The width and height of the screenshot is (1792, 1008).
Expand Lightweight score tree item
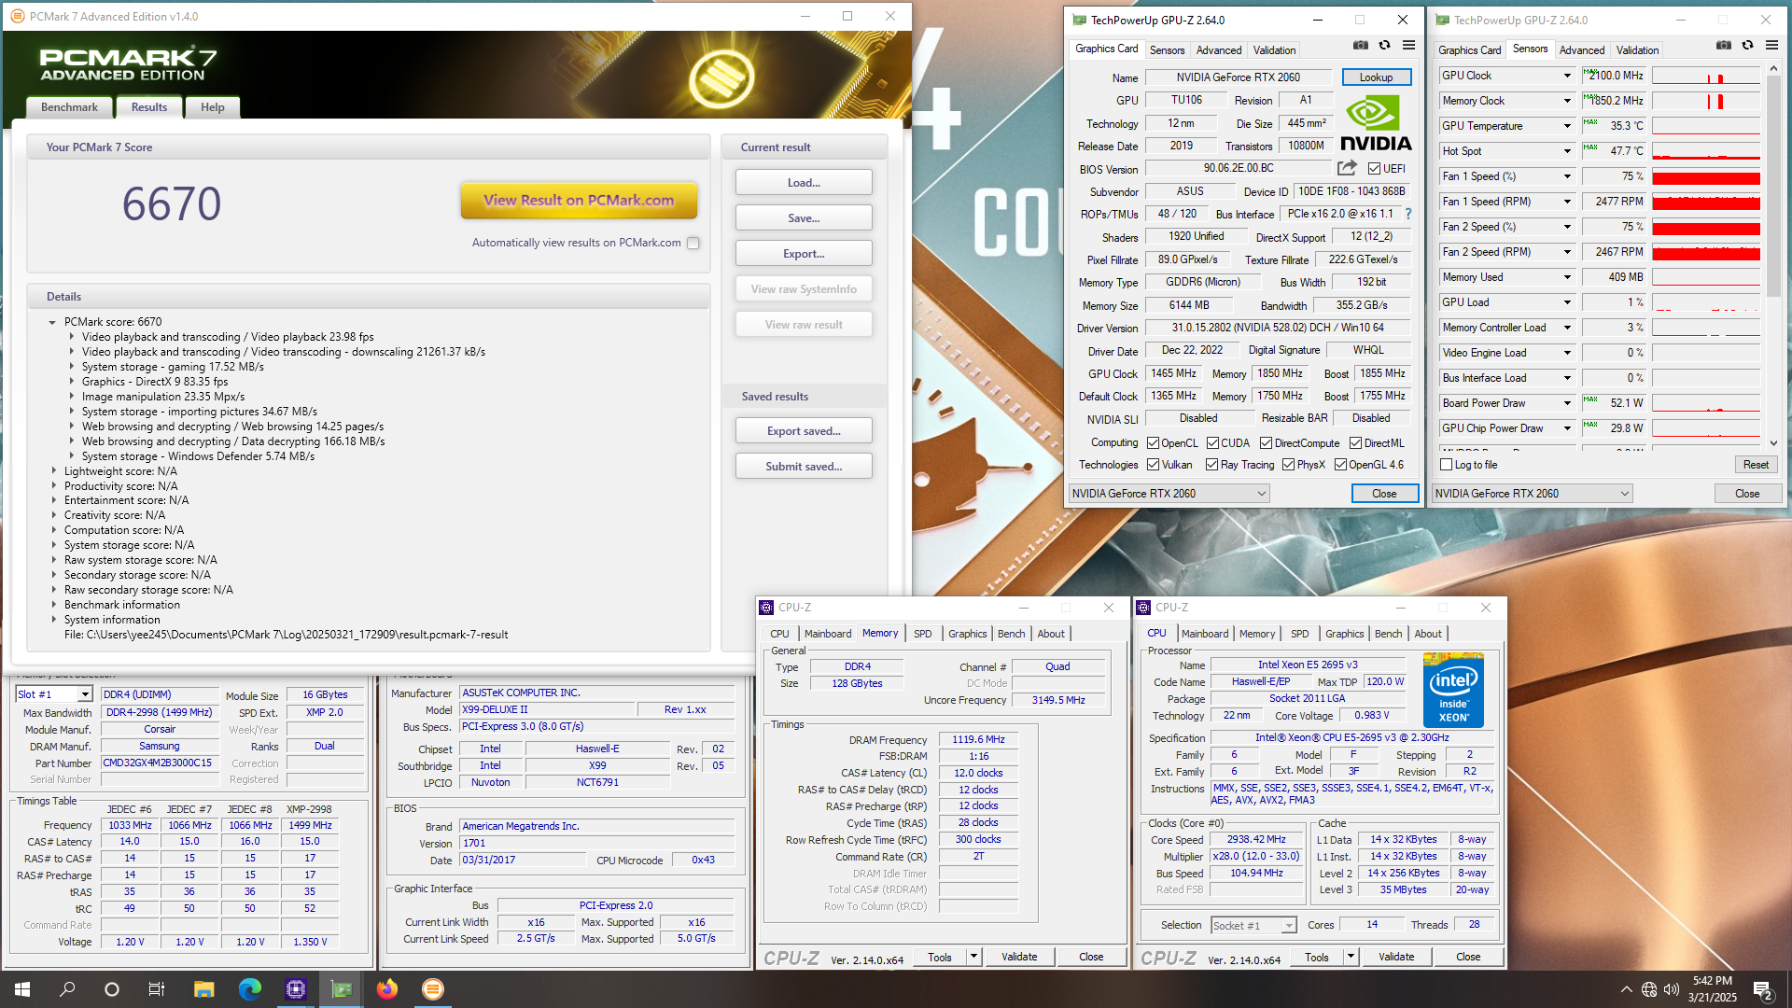tap(53, 471)
